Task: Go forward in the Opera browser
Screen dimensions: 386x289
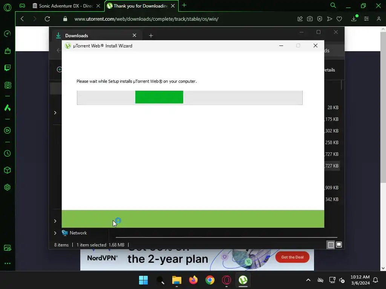Action: pyautogui.click(x=34, y=19)
